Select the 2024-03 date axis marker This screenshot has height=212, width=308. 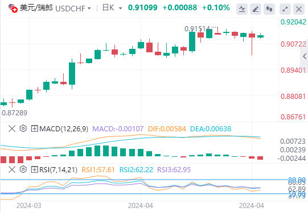coord(29,206)
